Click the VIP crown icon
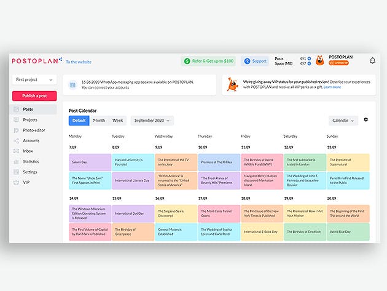Image resolution: width=387 pixels, height=291 pixels. point(17,182)
